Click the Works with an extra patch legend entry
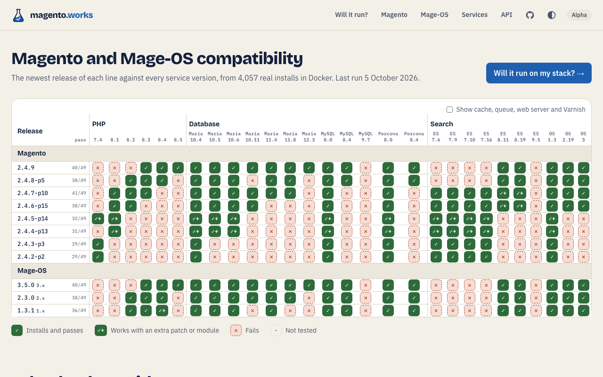The image size is (603, 377). [x=157, y=330]
